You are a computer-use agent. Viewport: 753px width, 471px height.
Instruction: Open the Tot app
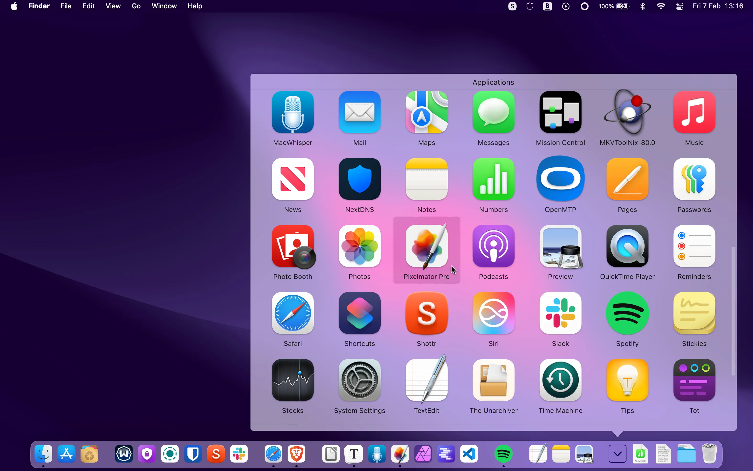click(694, 380)
